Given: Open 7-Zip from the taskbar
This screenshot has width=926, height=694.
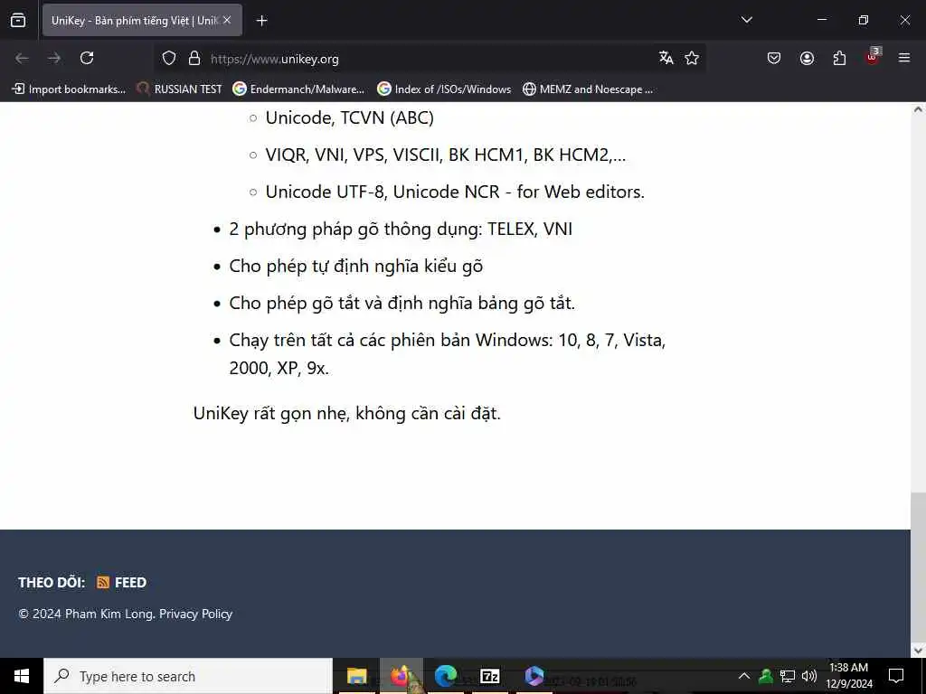Looking at the screenshot, I should [x=489, y=676].
